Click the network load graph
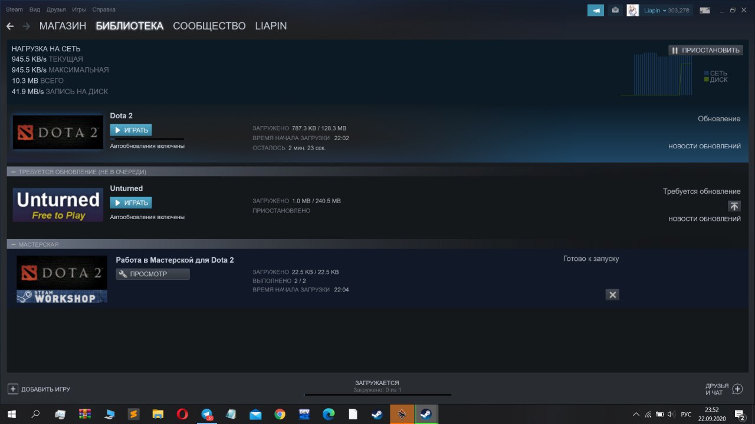This screenshot has height=424, width=755. pos(656,74)
